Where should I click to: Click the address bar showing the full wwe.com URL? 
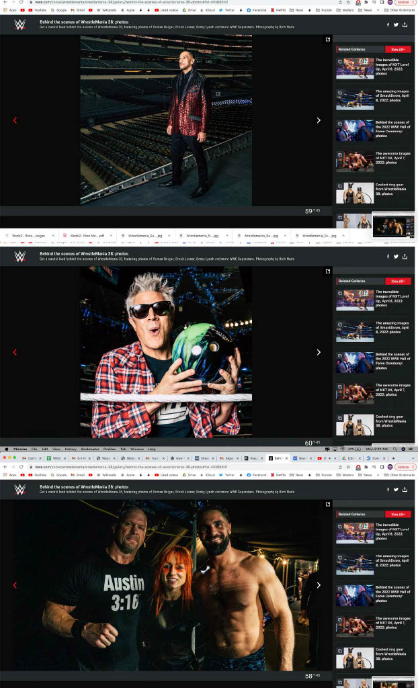click(x=184, y=467)
